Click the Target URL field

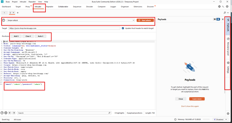(x=64, y=28)
